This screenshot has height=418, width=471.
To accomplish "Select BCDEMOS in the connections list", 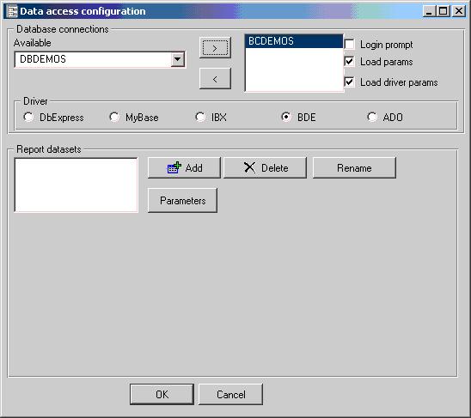I will (294, 41).
